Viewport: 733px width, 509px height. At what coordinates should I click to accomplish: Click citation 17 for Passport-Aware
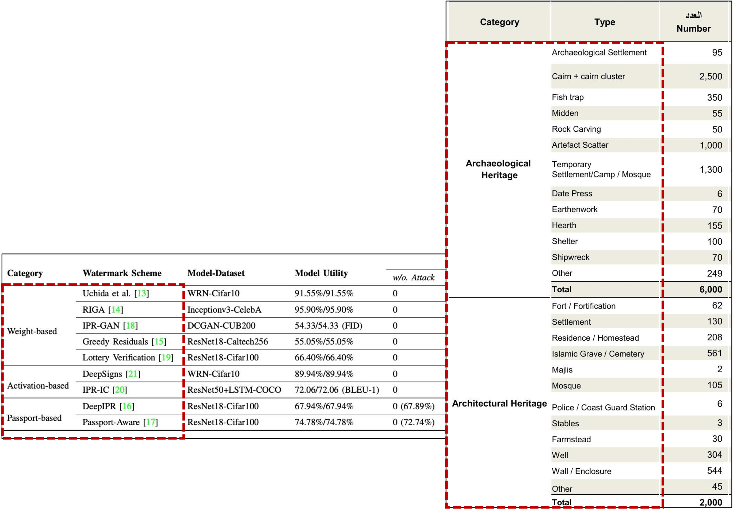click(x=151, y=422)
